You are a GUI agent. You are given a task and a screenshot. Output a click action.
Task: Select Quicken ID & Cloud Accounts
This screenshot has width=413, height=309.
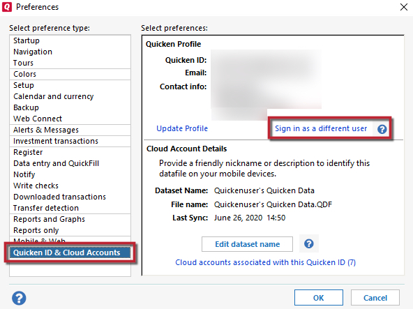coord(70,253)
